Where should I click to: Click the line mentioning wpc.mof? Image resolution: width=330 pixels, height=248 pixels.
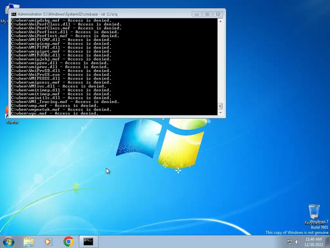click(55, 113)
